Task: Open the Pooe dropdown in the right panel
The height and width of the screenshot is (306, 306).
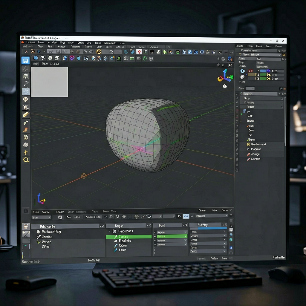Action: point(250,88)
